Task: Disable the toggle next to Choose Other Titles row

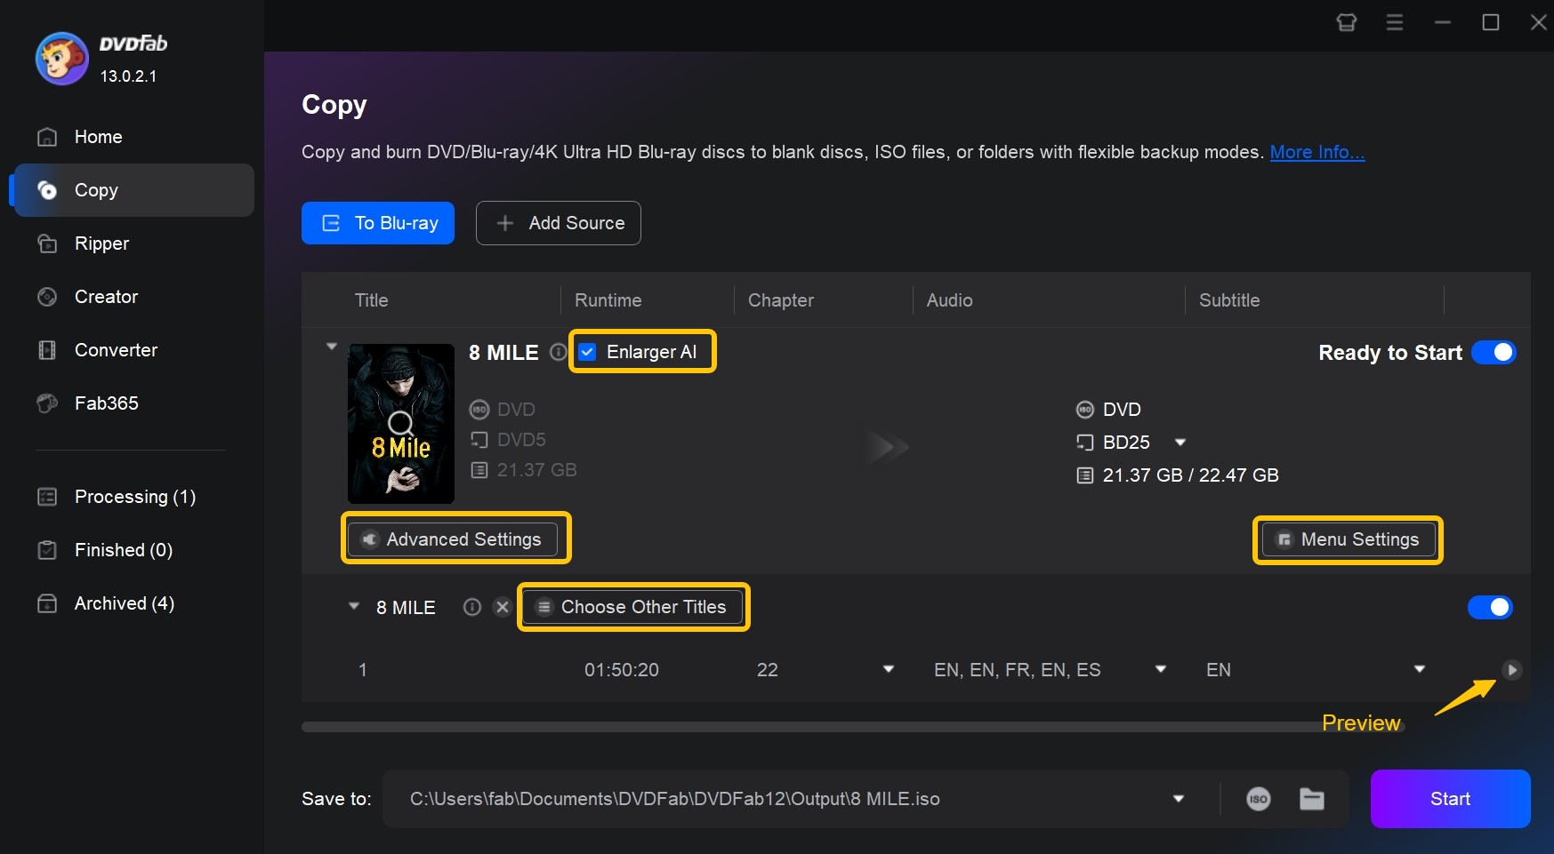Action: tap(1490, 607)
